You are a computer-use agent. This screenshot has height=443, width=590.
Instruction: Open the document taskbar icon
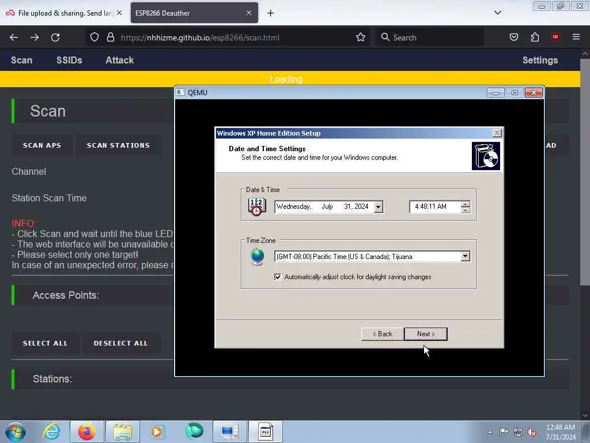[265, 431]
